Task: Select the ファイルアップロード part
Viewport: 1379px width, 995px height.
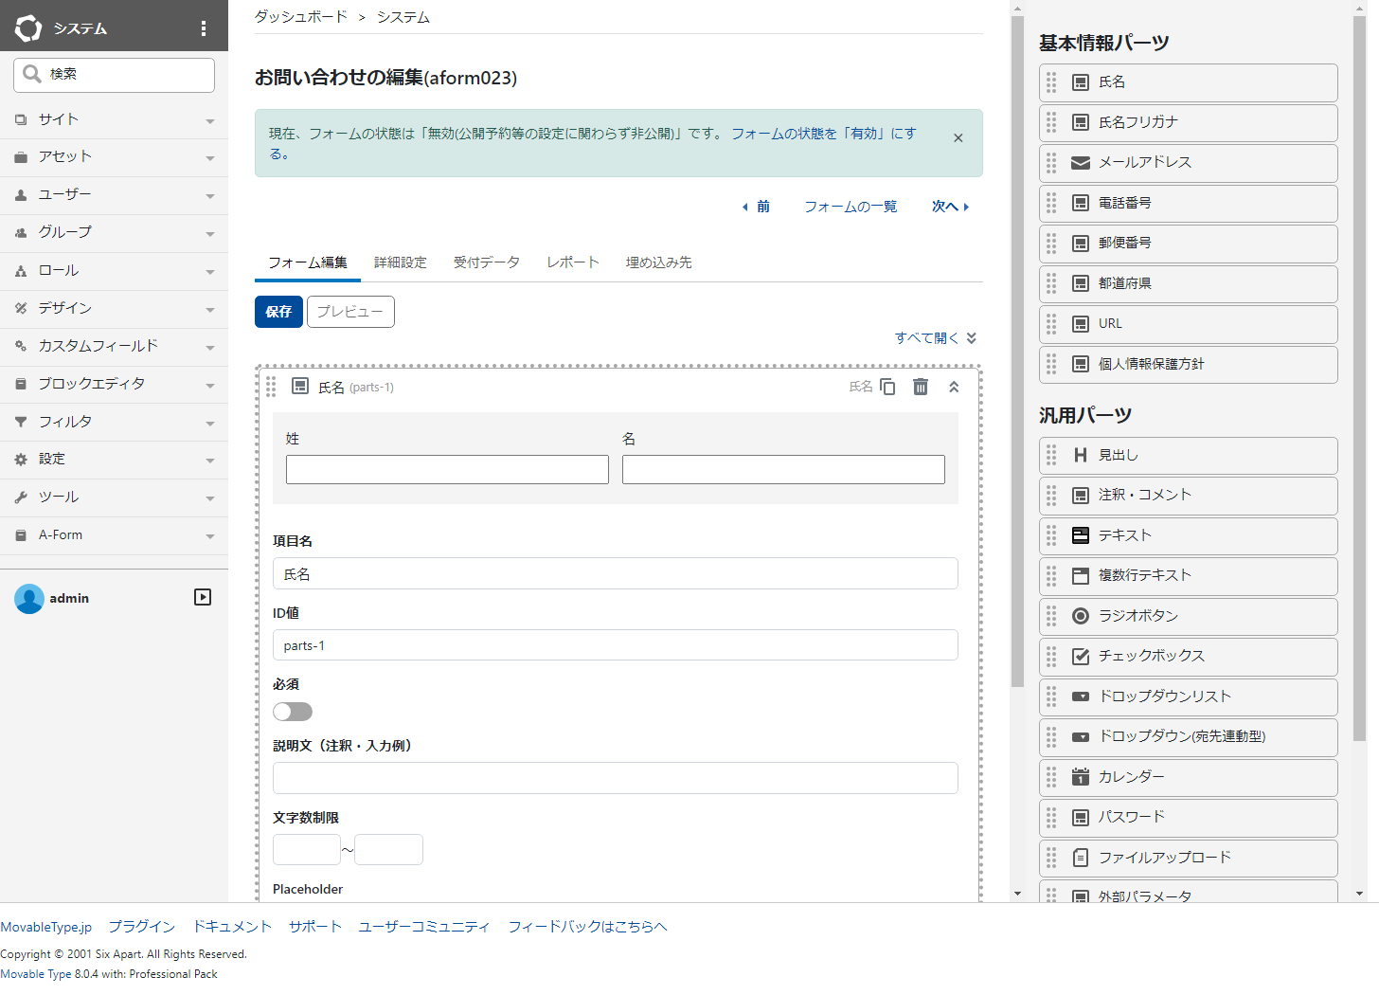Action: pos(1189,858)
